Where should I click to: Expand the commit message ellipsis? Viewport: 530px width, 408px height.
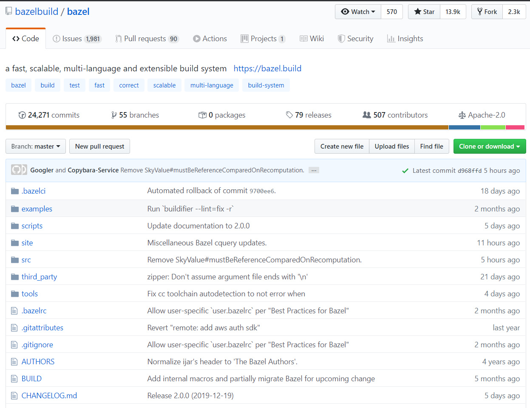tap(314, 170)
